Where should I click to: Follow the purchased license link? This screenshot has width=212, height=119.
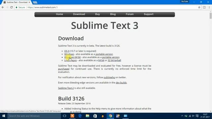tap(64, 69)
